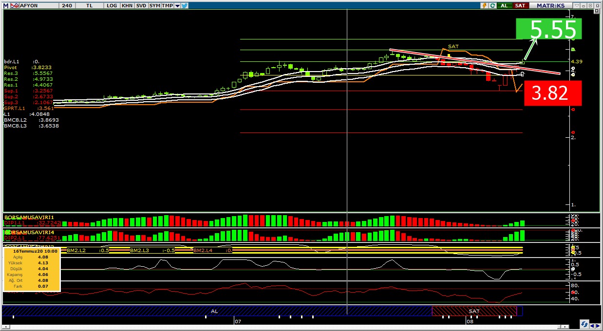The height and width of the screenshot is (331, 603).
Task: Click the orange lightning bolt icon
Action: tap(484, 5)
